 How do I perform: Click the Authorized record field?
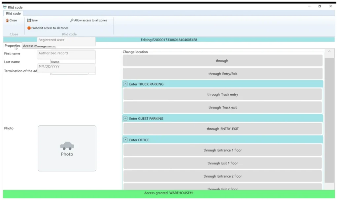[x=66, y=54]
